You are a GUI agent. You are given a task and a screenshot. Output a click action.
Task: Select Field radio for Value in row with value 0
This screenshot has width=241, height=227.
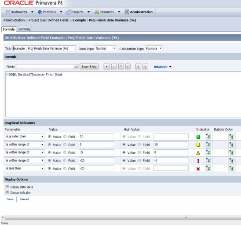click(x=65, y=144)
